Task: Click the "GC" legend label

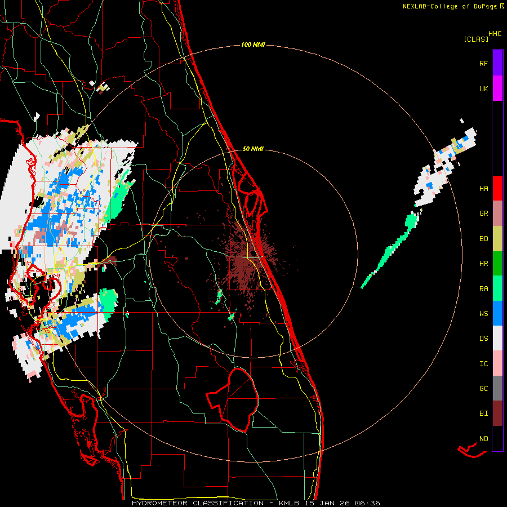Action: (x=483, y=389)
